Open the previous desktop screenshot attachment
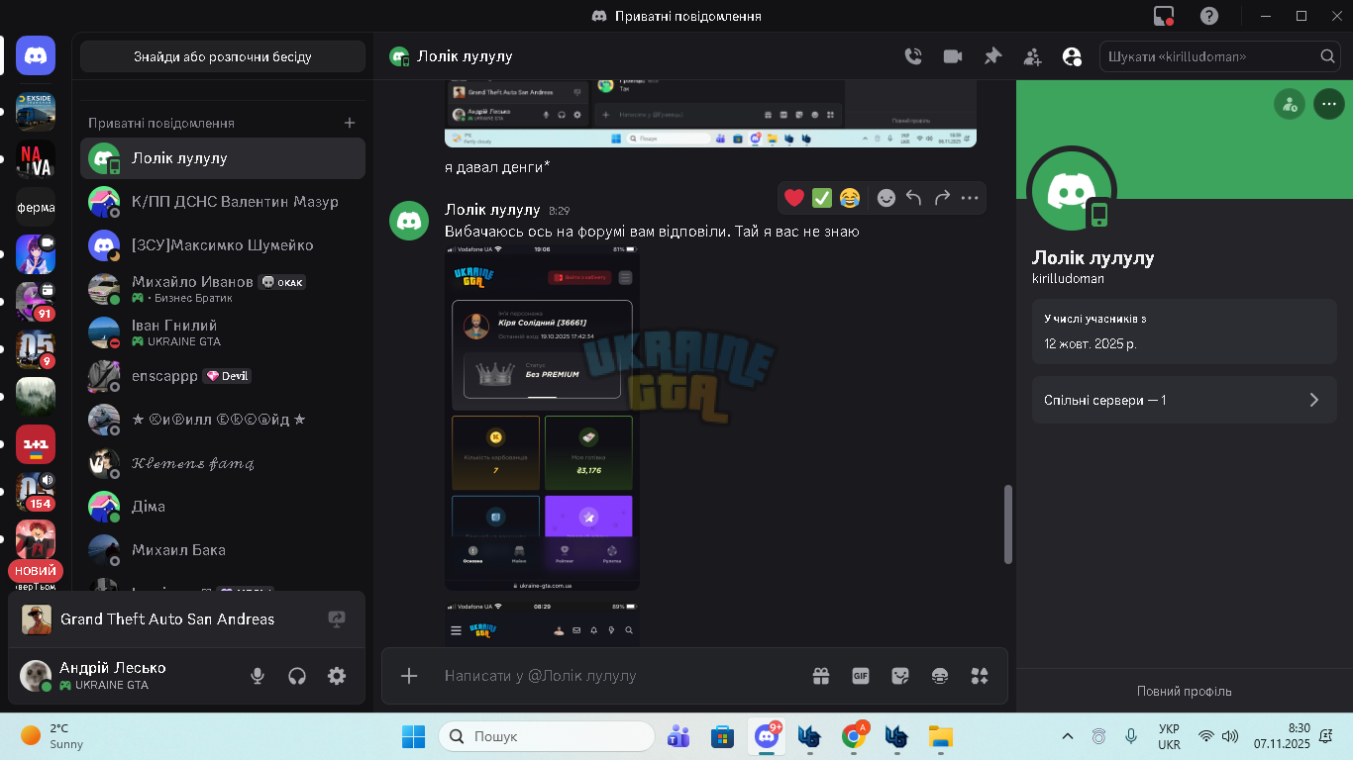Viewport: 1353px width, 760px height. (x=710, y=114)
